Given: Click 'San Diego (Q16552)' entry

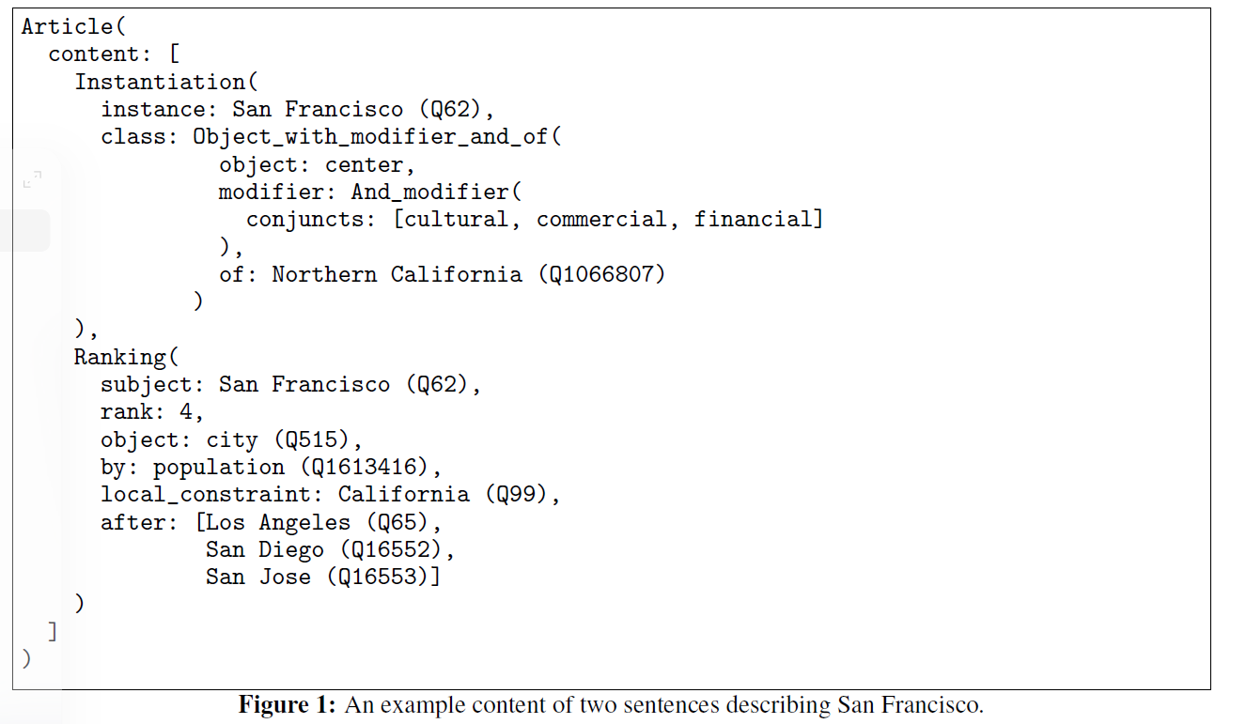Looking at the screenshot, I should coord(324,549).
